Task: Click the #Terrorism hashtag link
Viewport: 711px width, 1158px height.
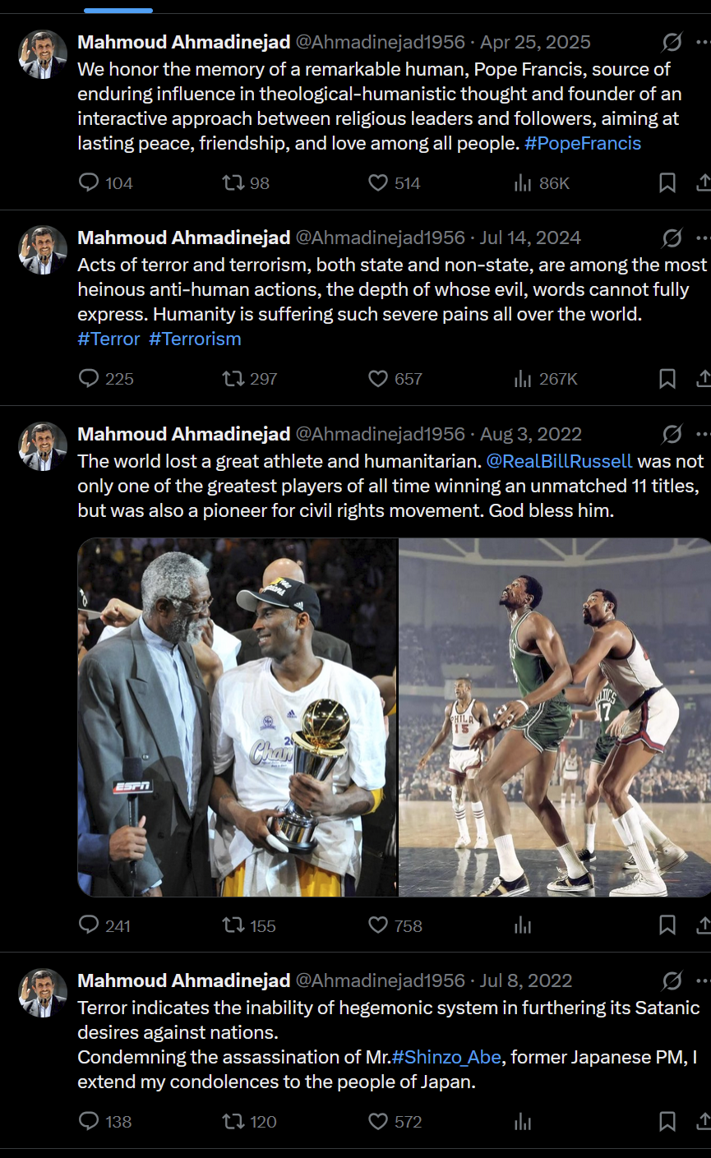Action: 195,339
